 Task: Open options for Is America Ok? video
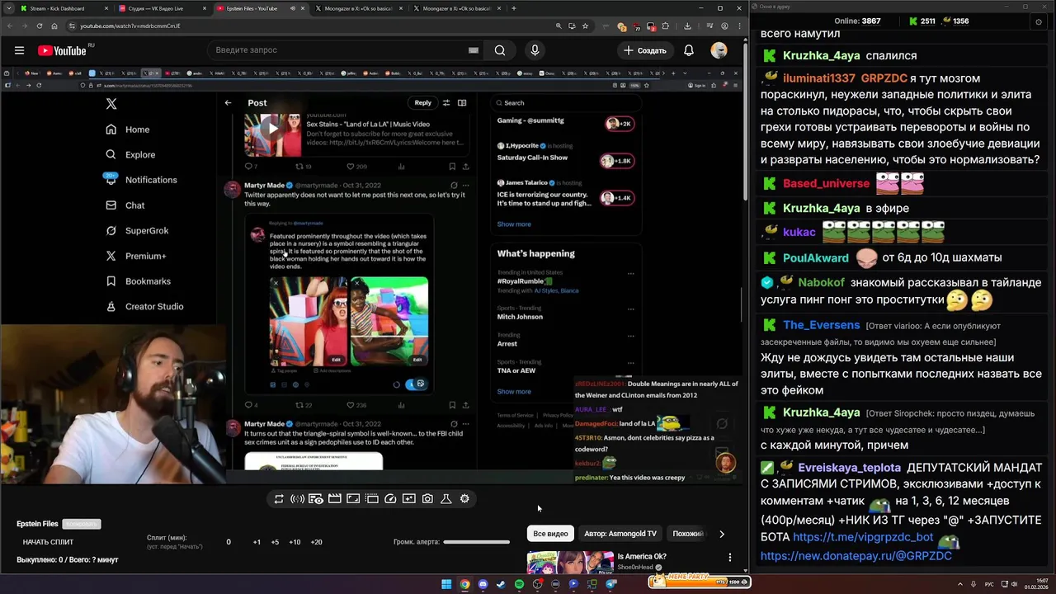[729, 558]
